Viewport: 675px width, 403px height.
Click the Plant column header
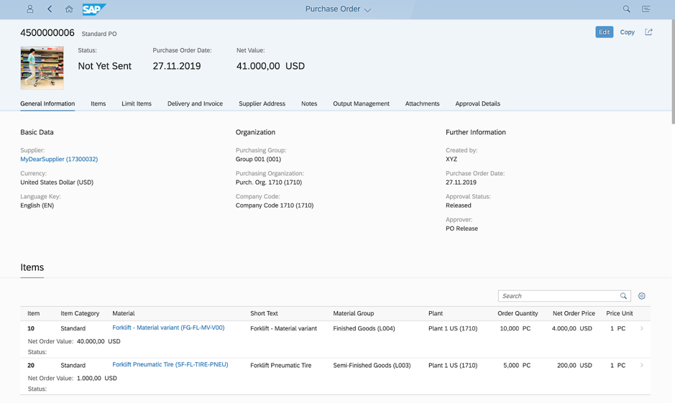(435, 313)
